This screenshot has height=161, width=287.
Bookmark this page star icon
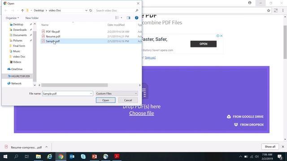269,11
